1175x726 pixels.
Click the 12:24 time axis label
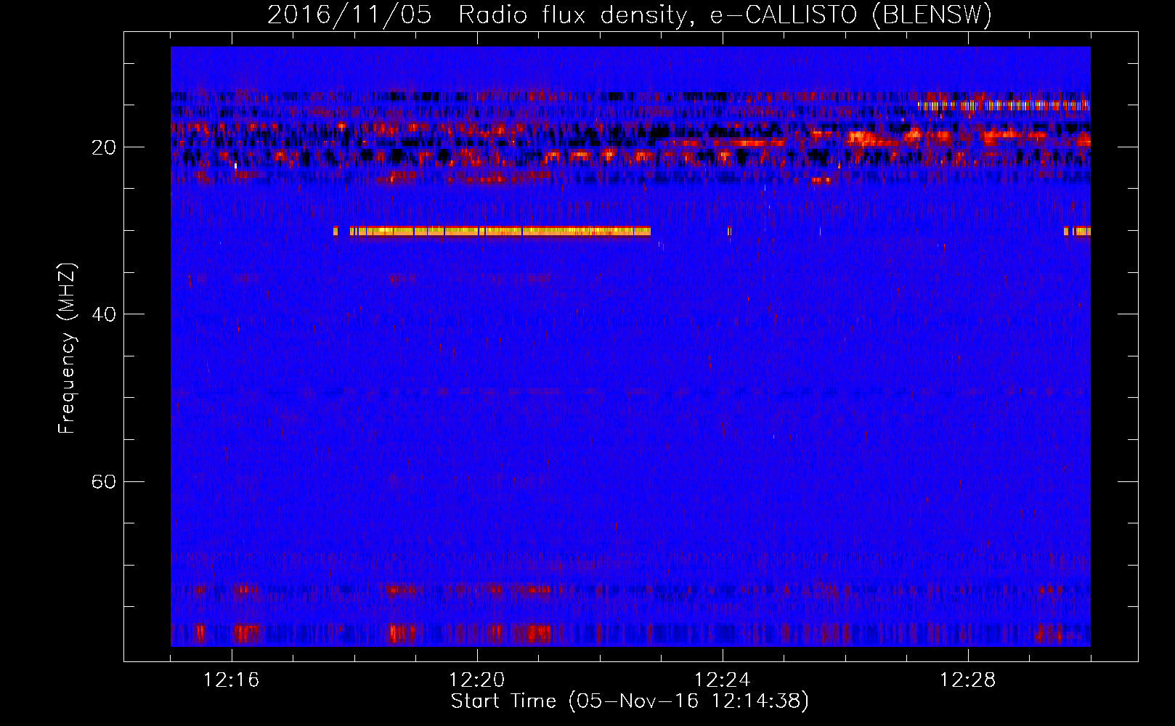[723, 680]
